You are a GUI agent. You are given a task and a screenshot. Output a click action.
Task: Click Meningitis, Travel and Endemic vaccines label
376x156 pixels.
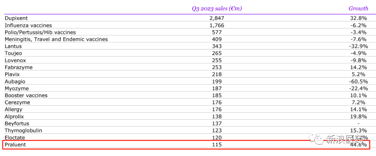[56, 39]
